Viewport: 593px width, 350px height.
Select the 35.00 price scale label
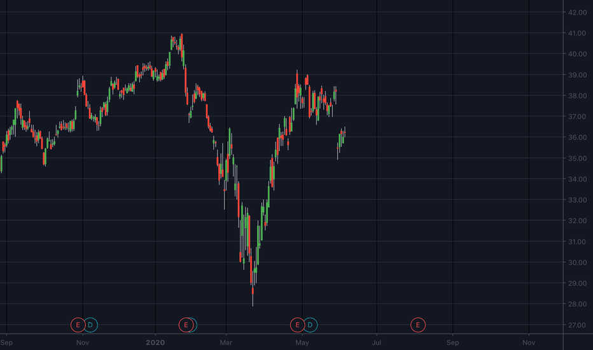tap(578, 158)
